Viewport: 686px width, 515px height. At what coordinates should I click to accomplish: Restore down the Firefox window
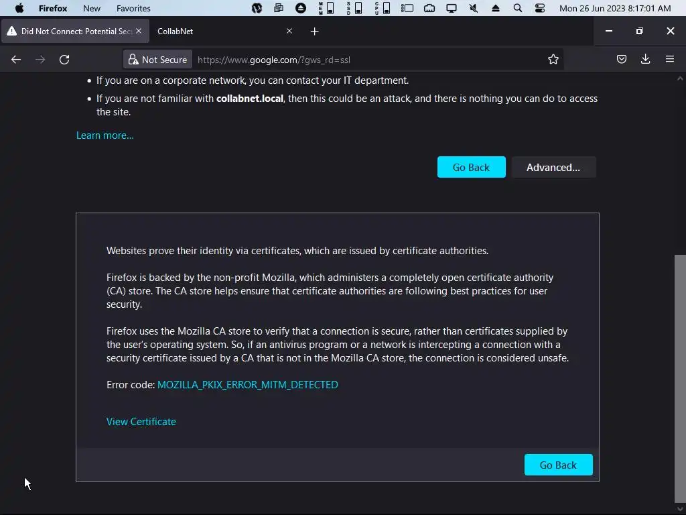639,31
